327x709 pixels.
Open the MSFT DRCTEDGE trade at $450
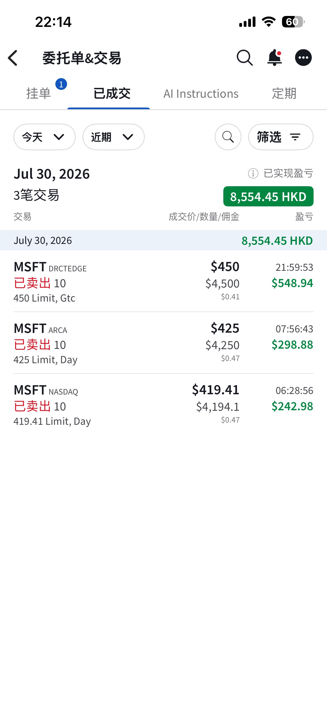163,281
